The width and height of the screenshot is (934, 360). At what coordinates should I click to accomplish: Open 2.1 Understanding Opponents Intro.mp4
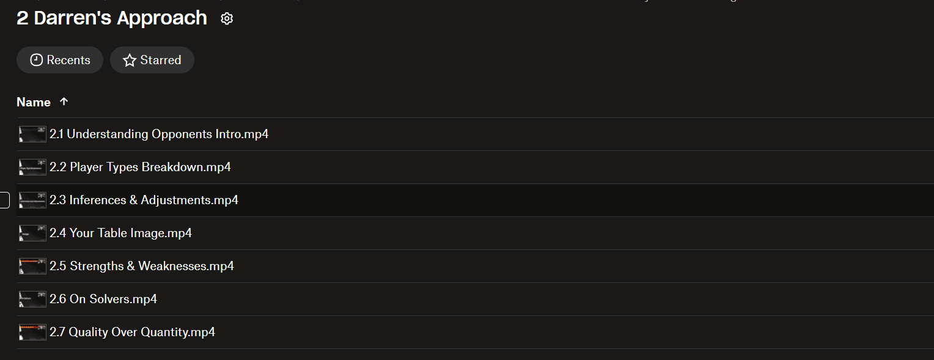point(159,134)
